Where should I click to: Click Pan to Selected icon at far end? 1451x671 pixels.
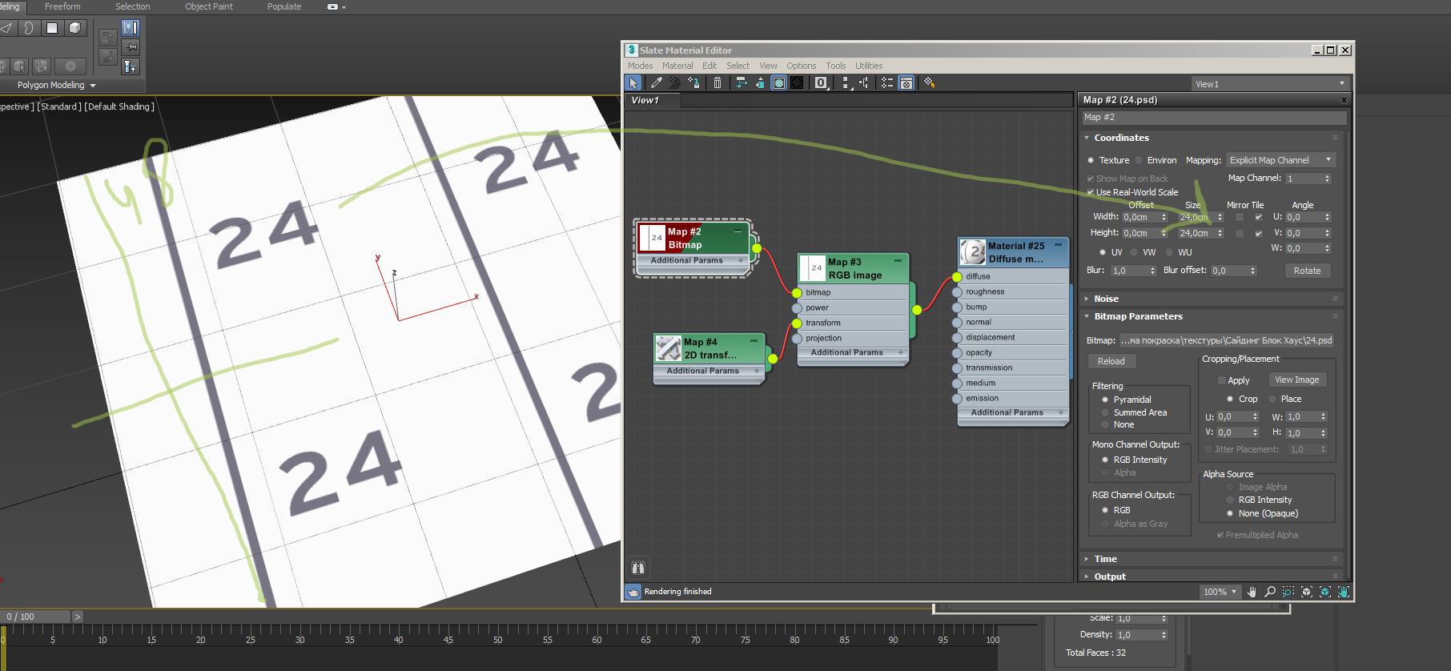[1344, 592]
